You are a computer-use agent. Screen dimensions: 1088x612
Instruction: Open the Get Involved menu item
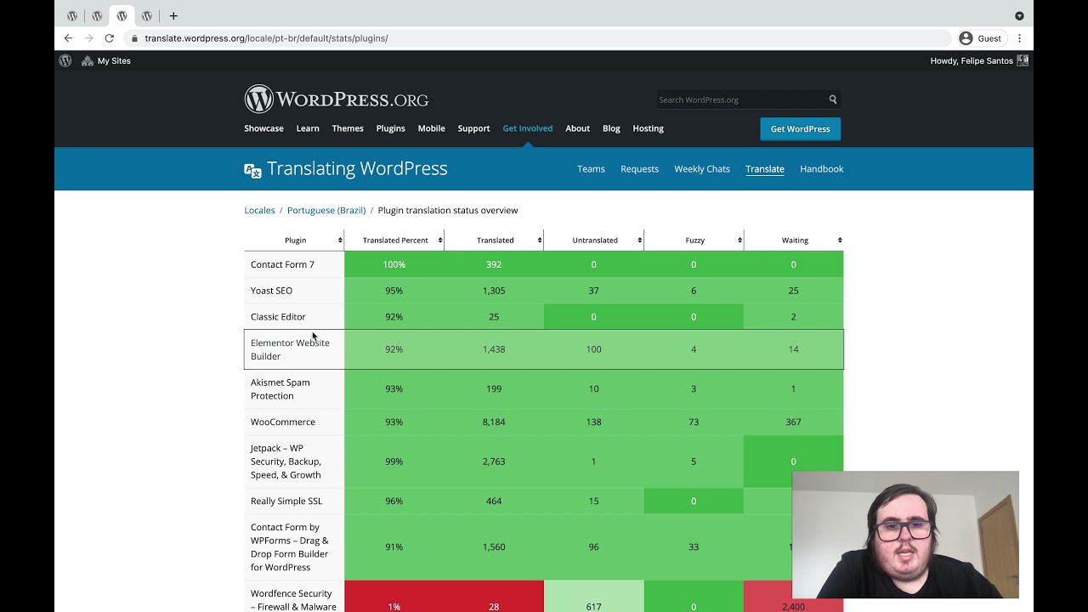click(527, 128)
